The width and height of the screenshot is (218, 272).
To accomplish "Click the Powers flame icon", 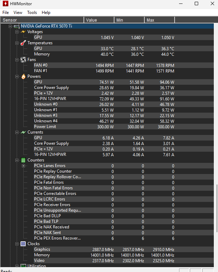I will pyautogui.click(x=23, y=76).
